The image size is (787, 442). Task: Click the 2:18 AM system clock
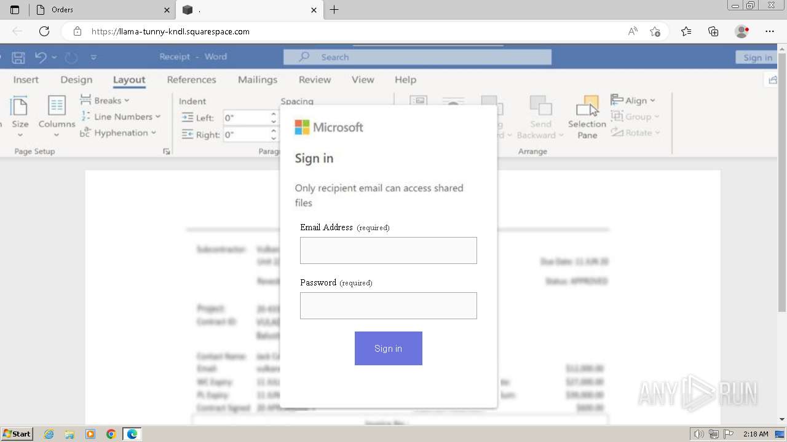click(x=756, y=434)
